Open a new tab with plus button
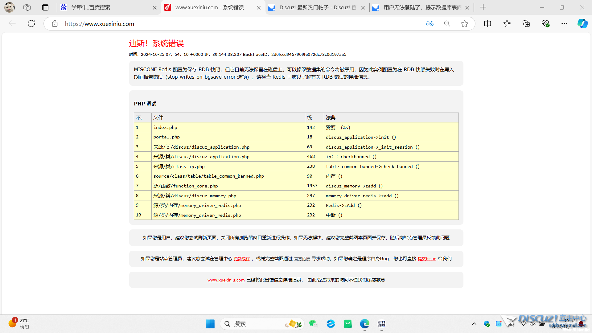The image size is (592, 333). point(483,7)
